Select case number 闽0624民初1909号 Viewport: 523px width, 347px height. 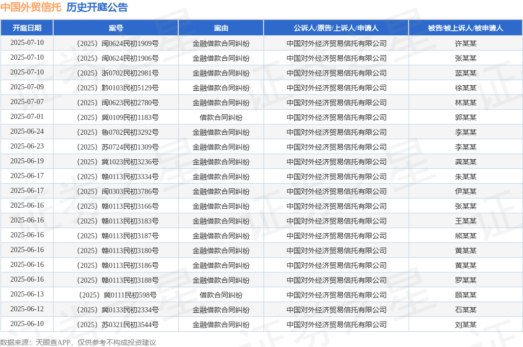click(x=130, y=43)
